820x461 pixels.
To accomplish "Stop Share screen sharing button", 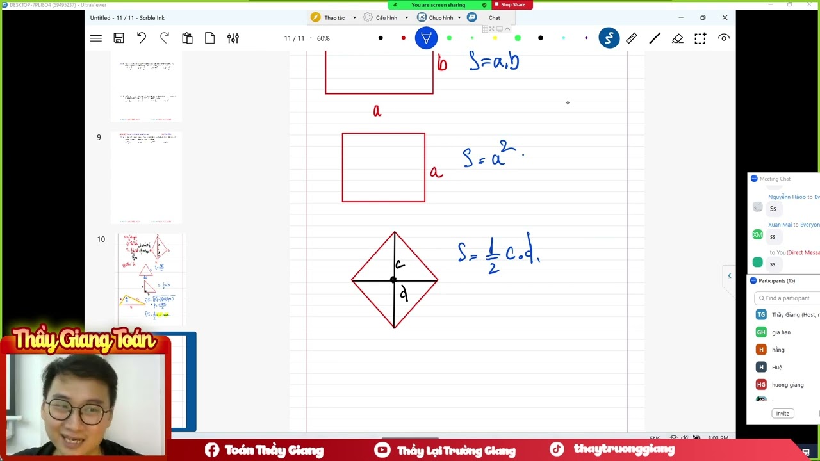I will (512, 4).
